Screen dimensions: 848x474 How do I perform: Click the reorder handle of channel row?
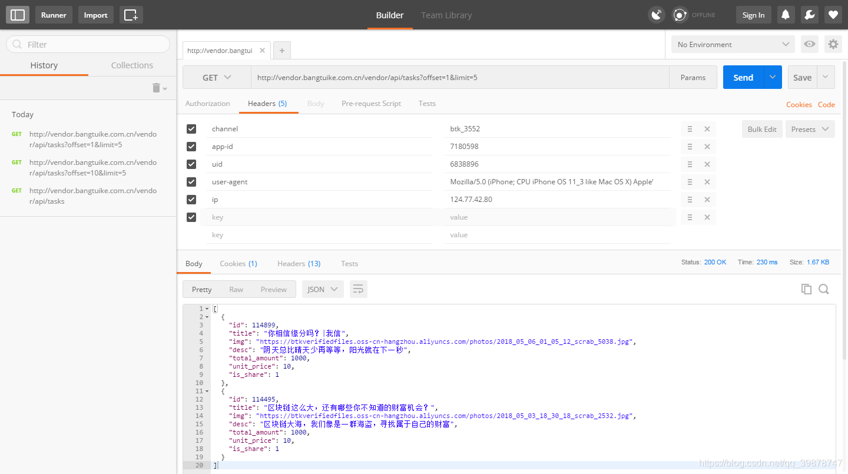[x=690, y=129]
